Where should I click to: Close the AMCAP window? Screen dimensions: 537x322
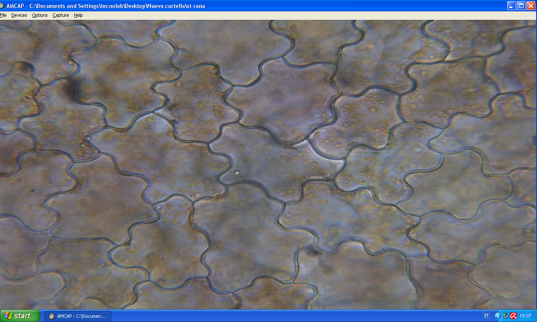click(531, 5)
